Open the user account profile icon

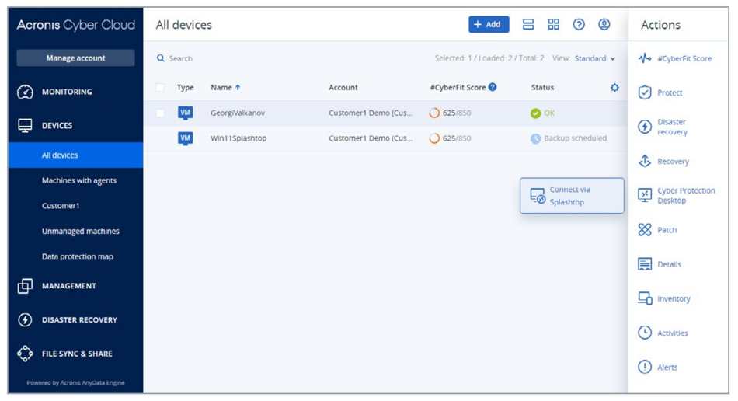pyautogui.click(x=604, y=24)
